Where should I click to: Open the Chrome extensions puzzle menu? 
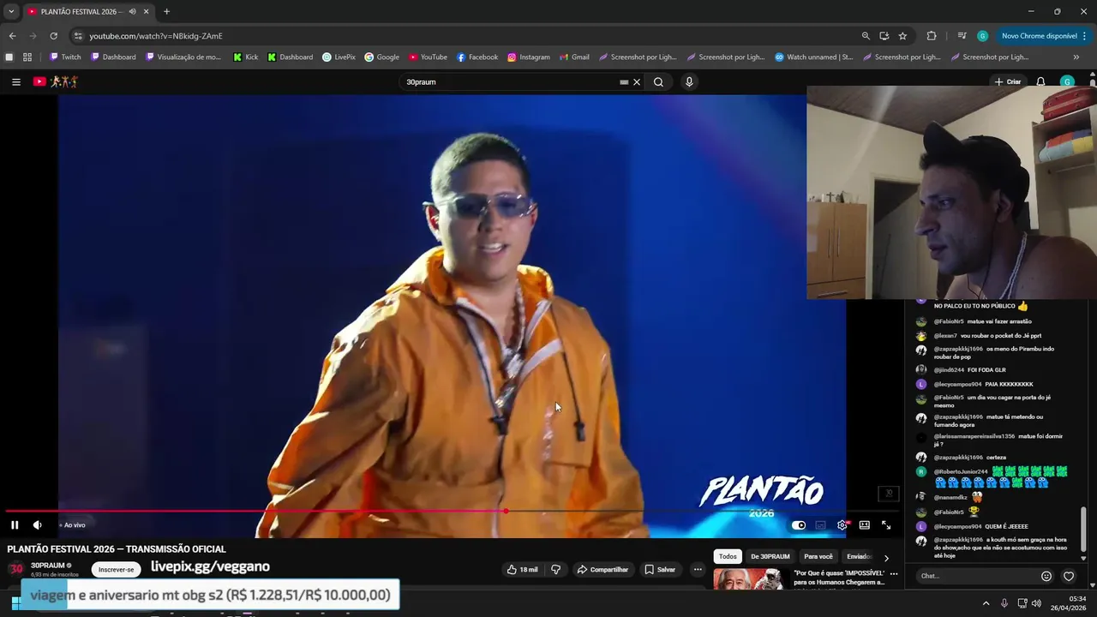point(932,36)
